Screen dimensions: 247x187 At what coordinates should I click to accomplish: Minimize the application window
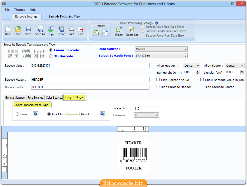[x=226, y=4]
